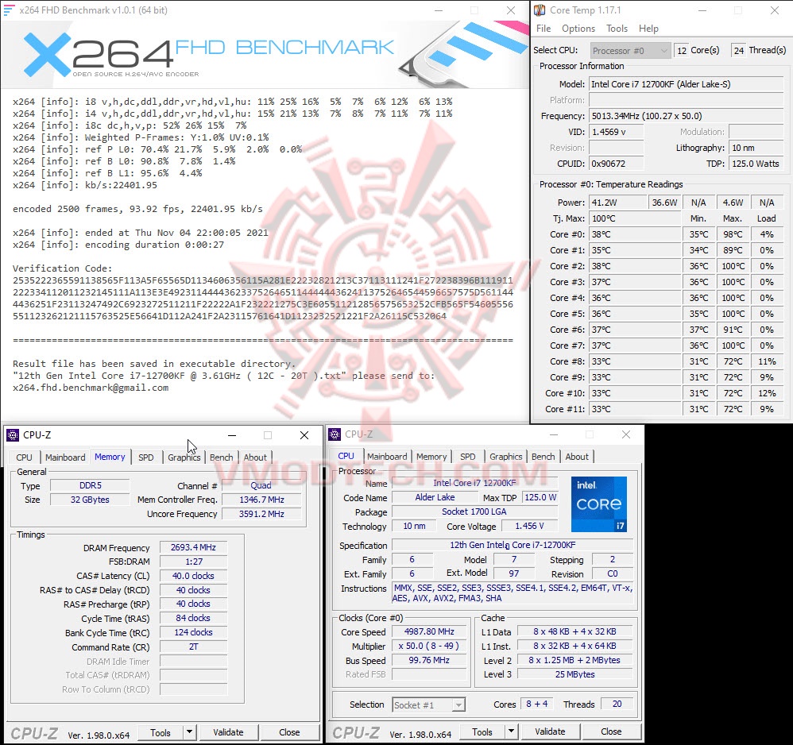This screenshot has width=793, height=745.
Task: Switch to the Graphics tab in the left CPU-Z
Action: tap(184, 457)
